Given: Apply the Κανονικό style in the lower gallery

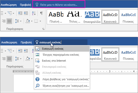Looking at the screenshot, I should [x=110, y=54].
